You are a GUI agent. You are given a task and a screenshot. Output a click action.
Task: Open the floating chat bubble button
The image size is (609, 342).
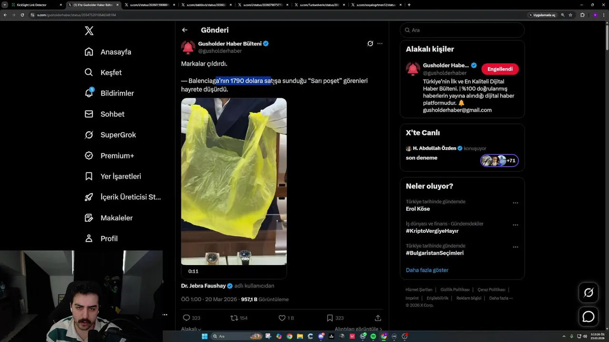[589, 316]
